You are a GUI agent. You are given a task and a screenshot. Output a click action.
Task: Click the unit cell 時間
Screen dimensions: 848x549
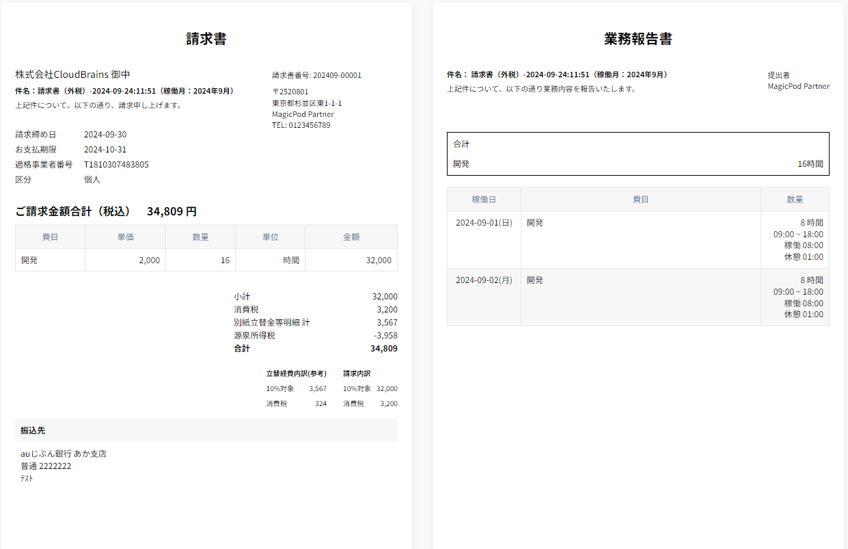[x=270, y=260]
